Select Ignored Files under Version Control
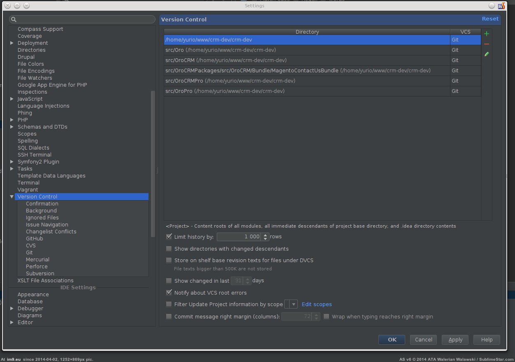The width and height of the screenshot is (515, 362). [x=42, y=218]
